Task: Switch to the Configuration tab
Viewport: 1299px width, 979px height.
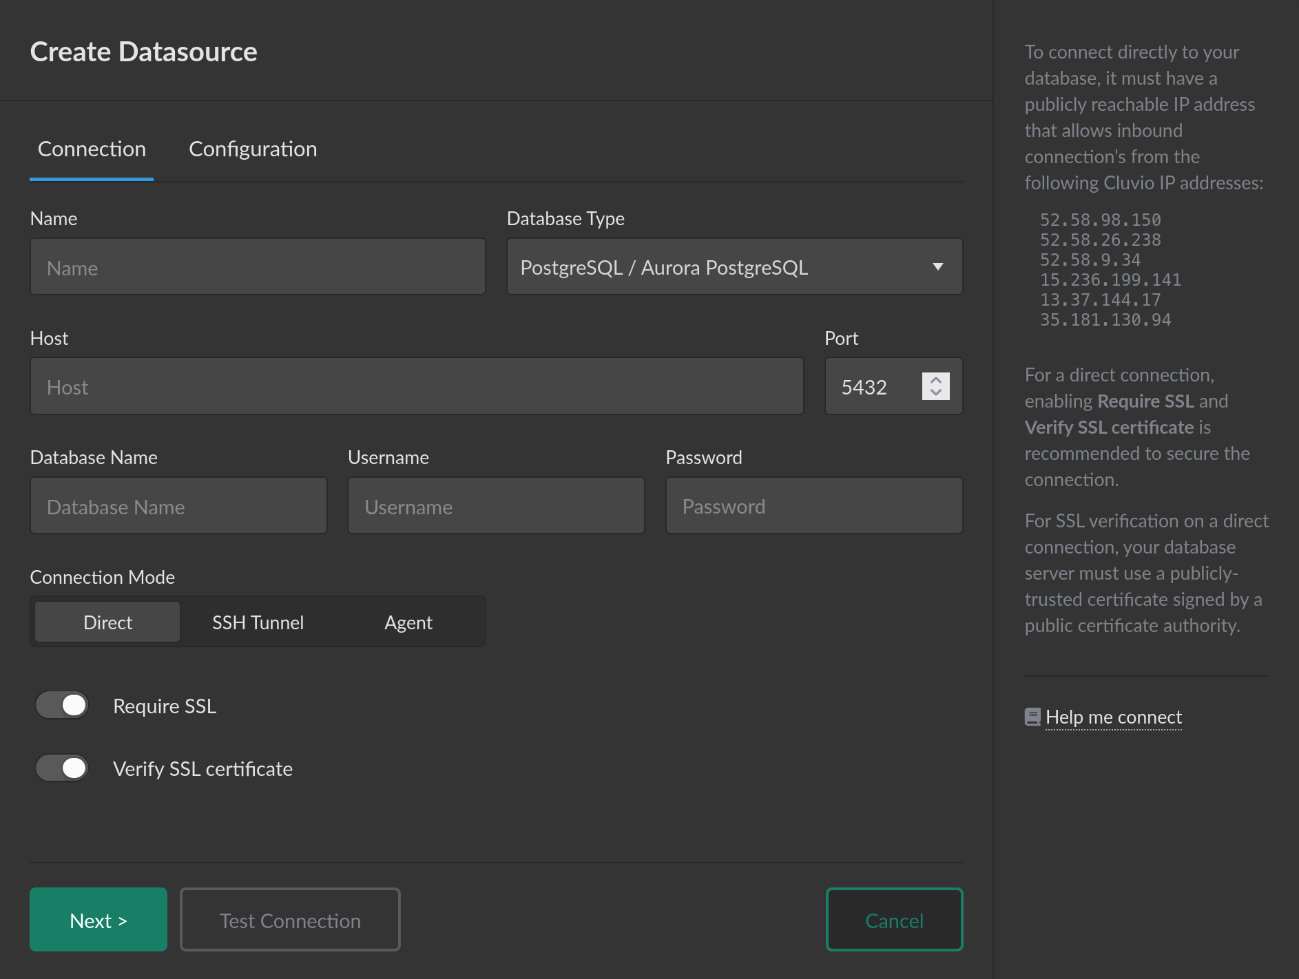Action: coord(253,149)
